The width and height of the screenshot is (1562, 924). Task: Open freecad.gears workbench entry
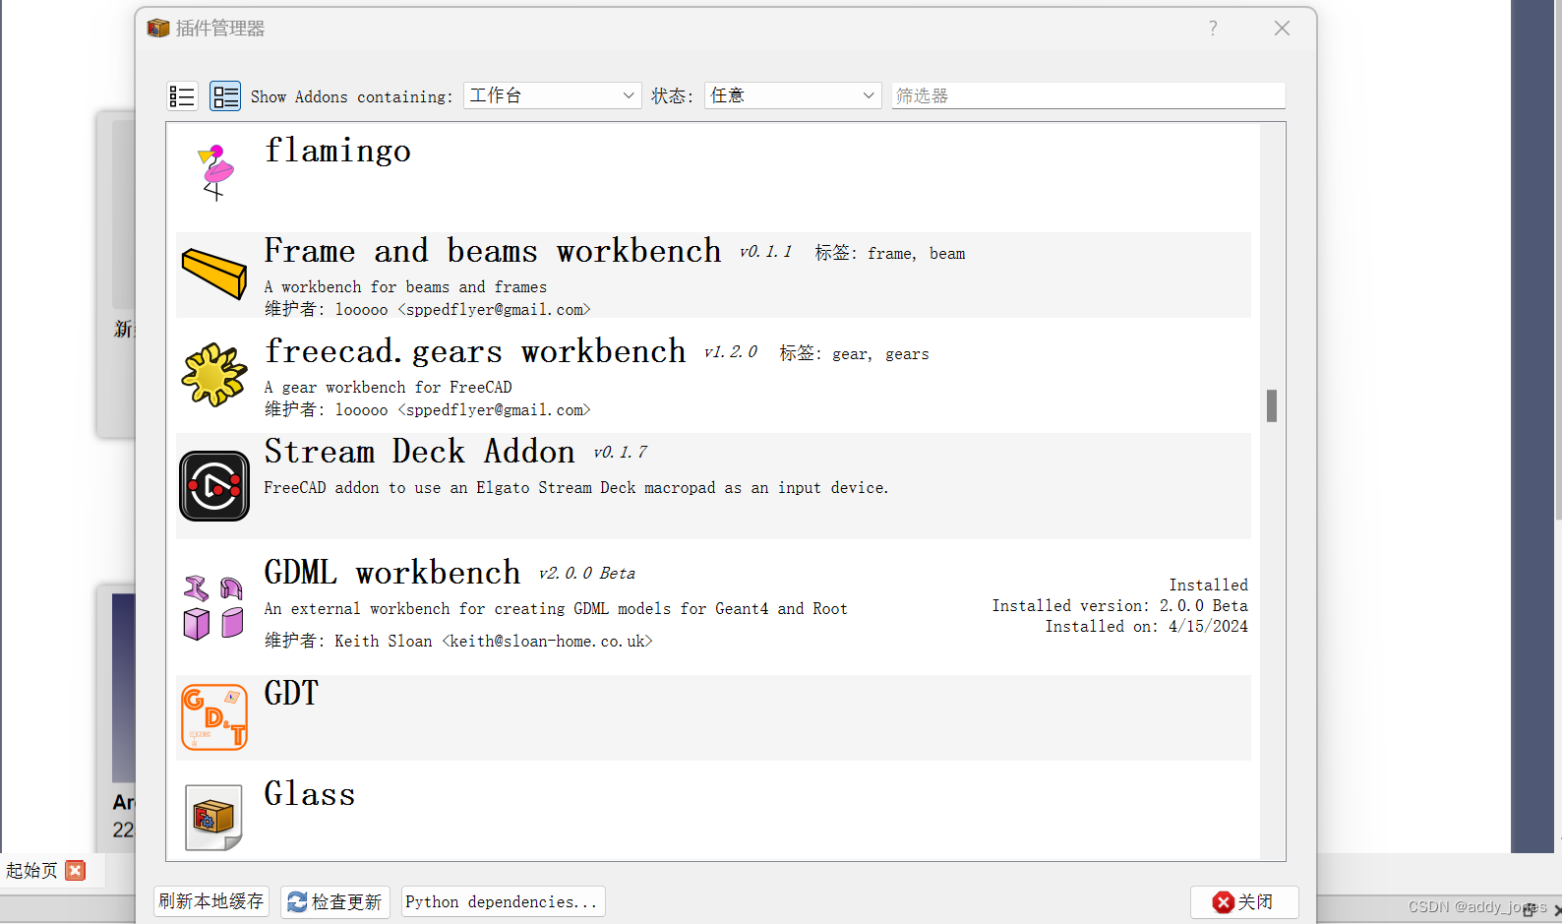pos(713,376)
